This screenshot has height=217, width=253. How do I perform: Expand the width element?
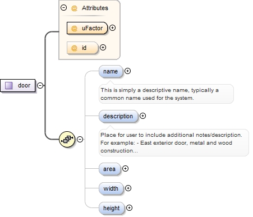128,188
